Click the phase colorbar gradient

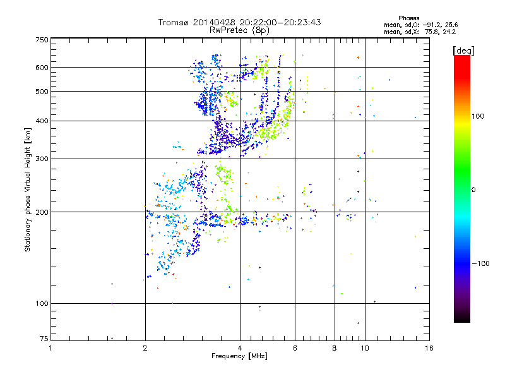click(462, 188)
